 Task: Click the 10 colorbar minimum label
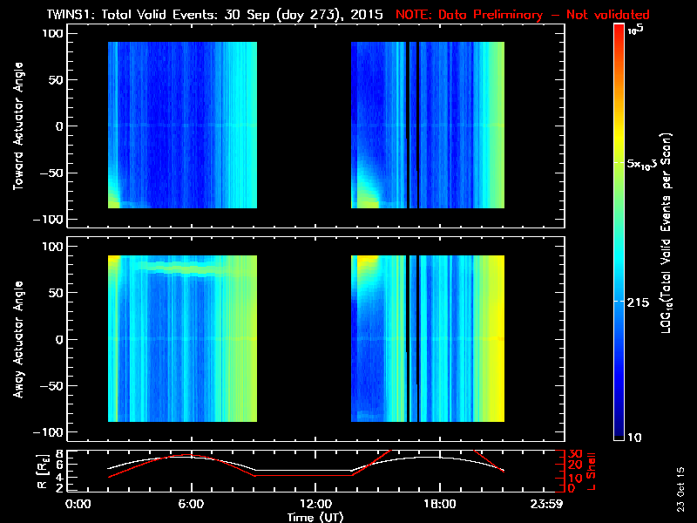(634, 438)
